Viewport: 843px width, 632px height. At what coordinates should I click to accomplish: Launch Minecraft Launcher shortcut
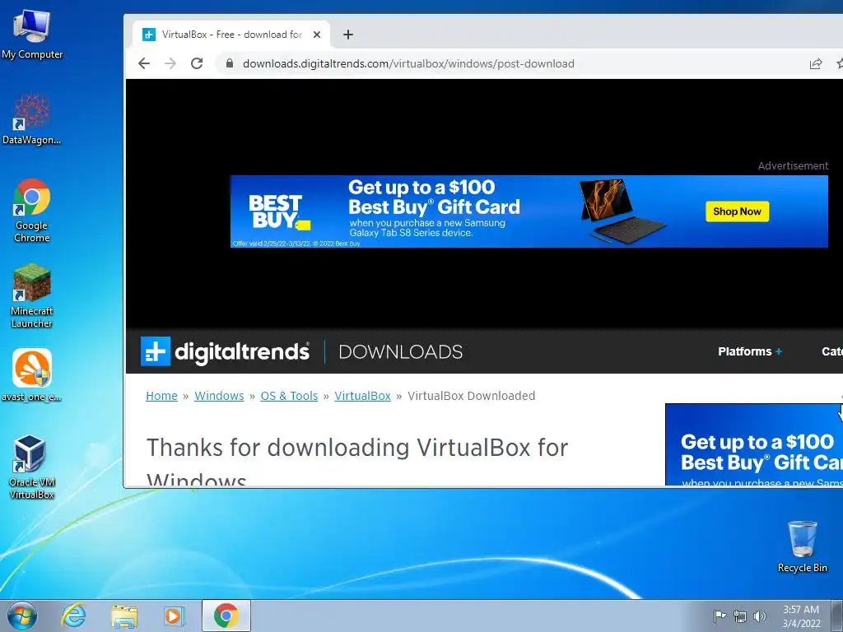coord(32,296)
